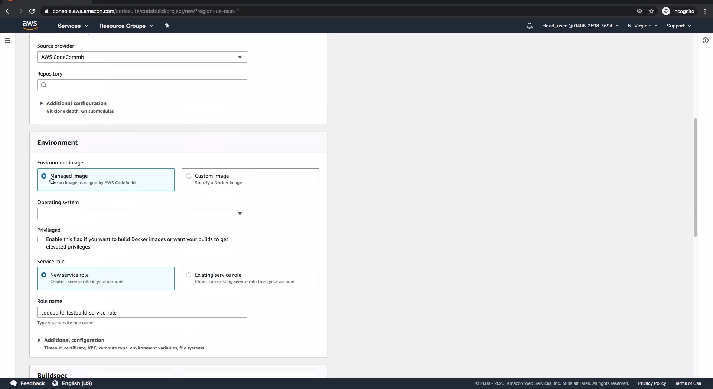Select the Managed image radio button
This screenshot has height=389, width=713.
point(44,176)
